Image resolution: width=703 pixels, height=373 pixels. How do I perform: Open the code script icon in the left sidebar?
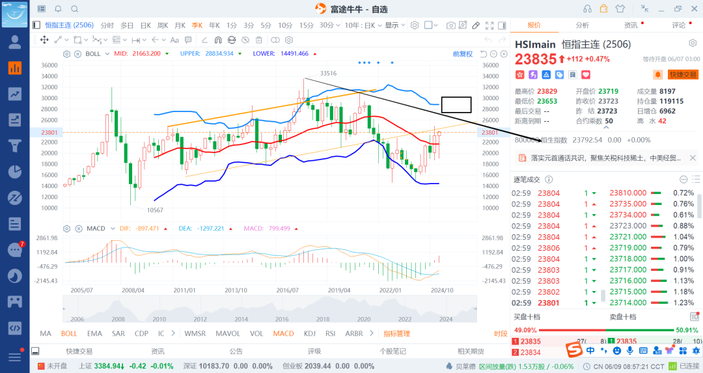click(15, 327)
